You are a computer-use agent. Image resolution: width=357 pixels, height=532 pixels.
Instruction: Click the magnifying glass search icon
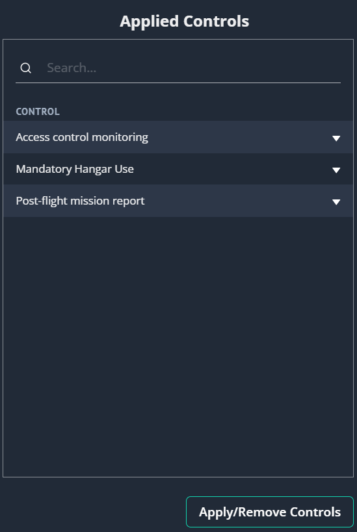[x=26, y=68]
